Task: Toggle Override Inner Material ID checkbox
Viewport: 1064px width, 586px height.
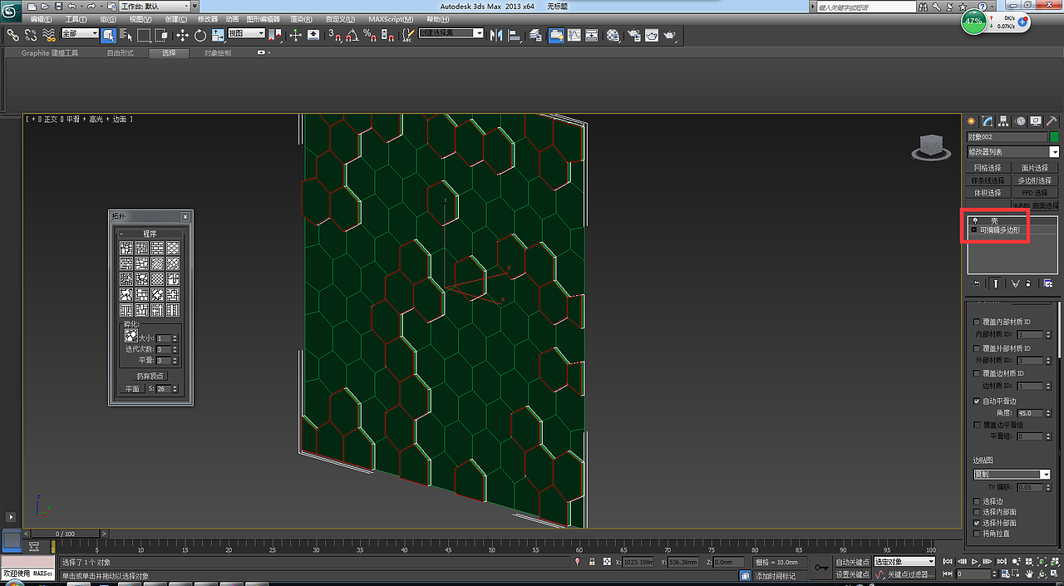Action: (x=977, y=322)
